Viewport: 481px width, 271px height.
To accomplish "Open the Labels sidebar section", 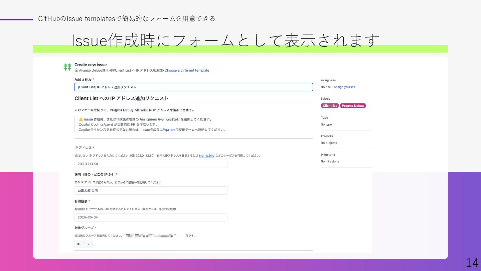I will (325, 99).
